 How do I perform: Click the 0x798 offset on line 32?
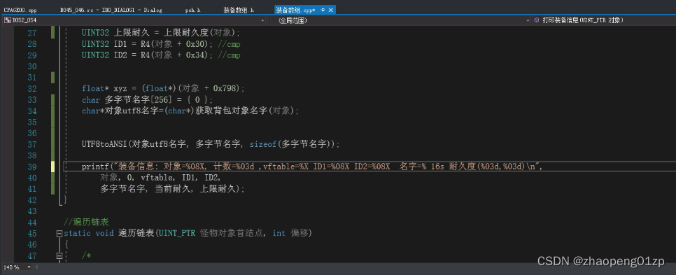point(225,88)
